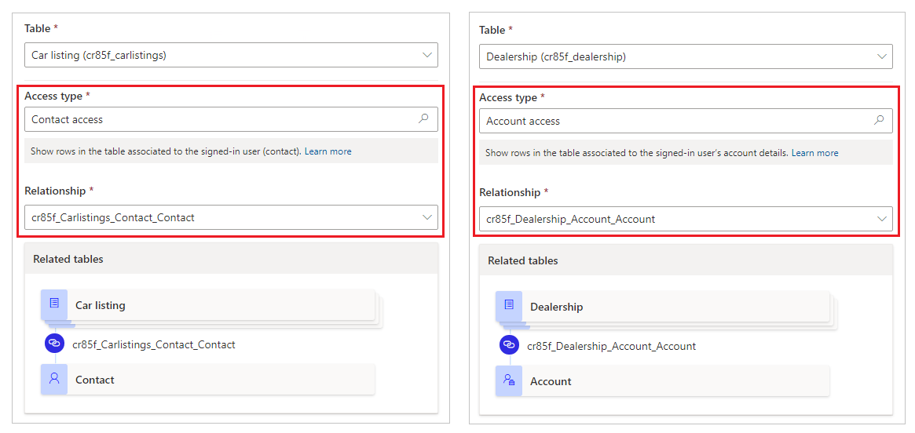Click the Dealership_Account relationship link icon
This screenshot has width=915, height=433.
(509, 345)
